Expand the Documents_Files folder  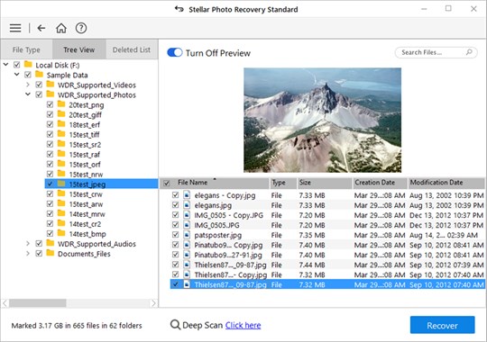coord(28,254)
